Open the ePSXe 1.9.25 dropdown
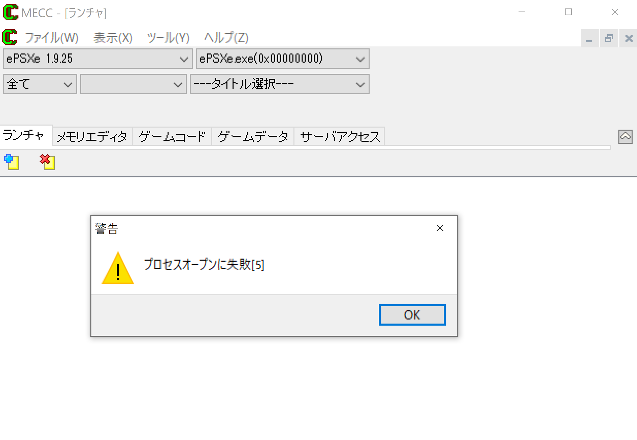Image resolution: width=637 pixels, height=440 pixels. [x=98, y=59]
